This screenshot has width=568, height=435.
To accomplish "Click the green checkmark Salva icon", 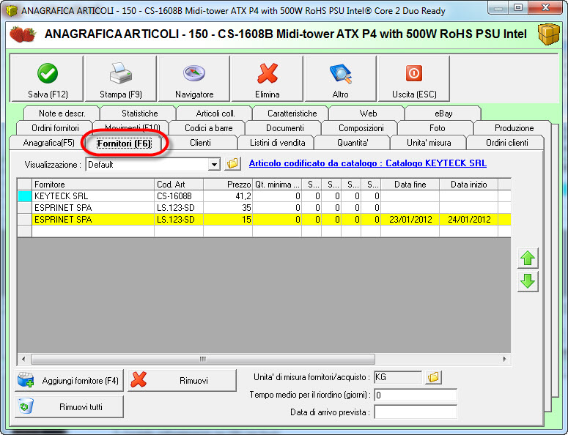I will pos(48,73).
